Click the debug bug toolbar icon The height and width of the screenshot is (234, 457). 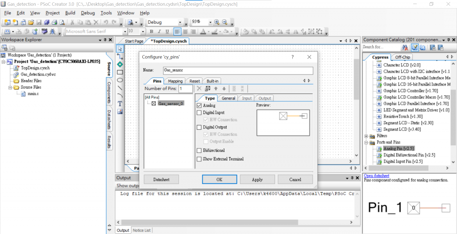tap(53, 32)
